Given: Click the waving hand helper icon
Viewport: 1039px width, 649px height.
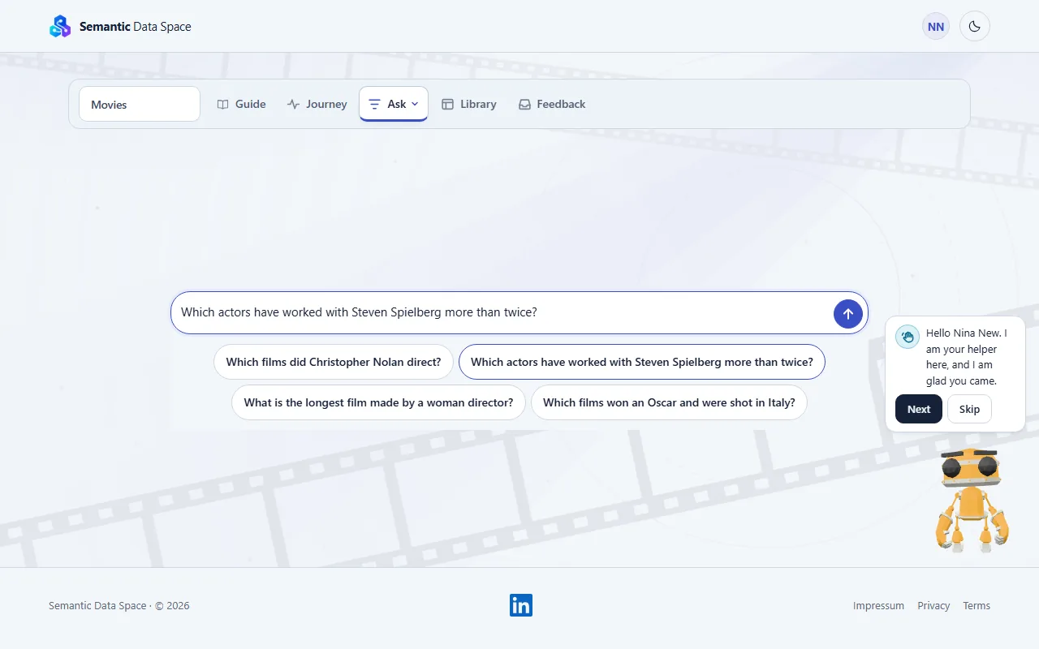Looking at the screenshot, I should (x=908, y=337).
